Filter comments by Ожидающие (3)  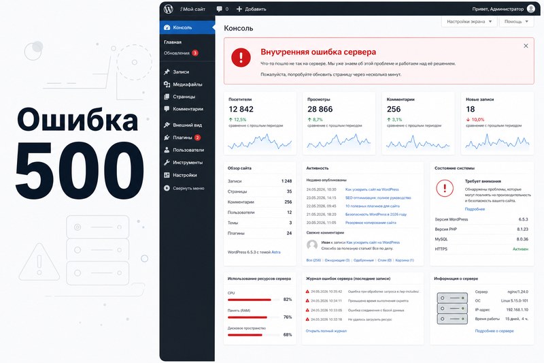click(337, 260)
